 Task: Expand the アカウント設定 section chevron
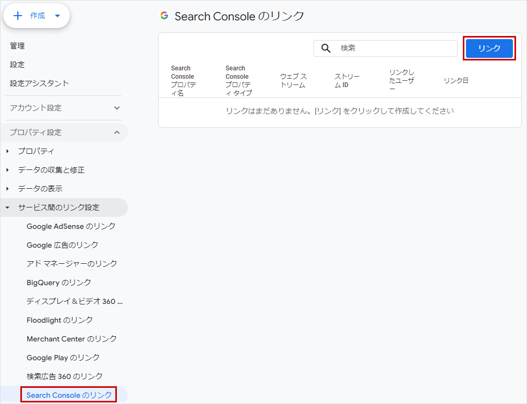tap(117, 108)
